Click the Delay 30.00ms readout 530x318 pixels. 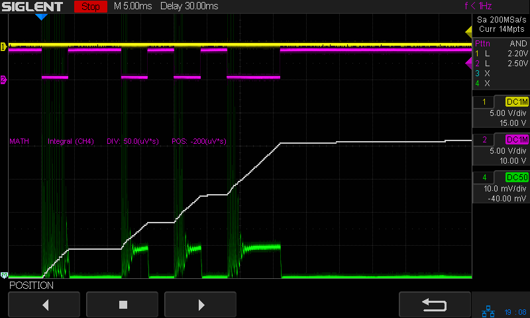(x=189, y=7)
